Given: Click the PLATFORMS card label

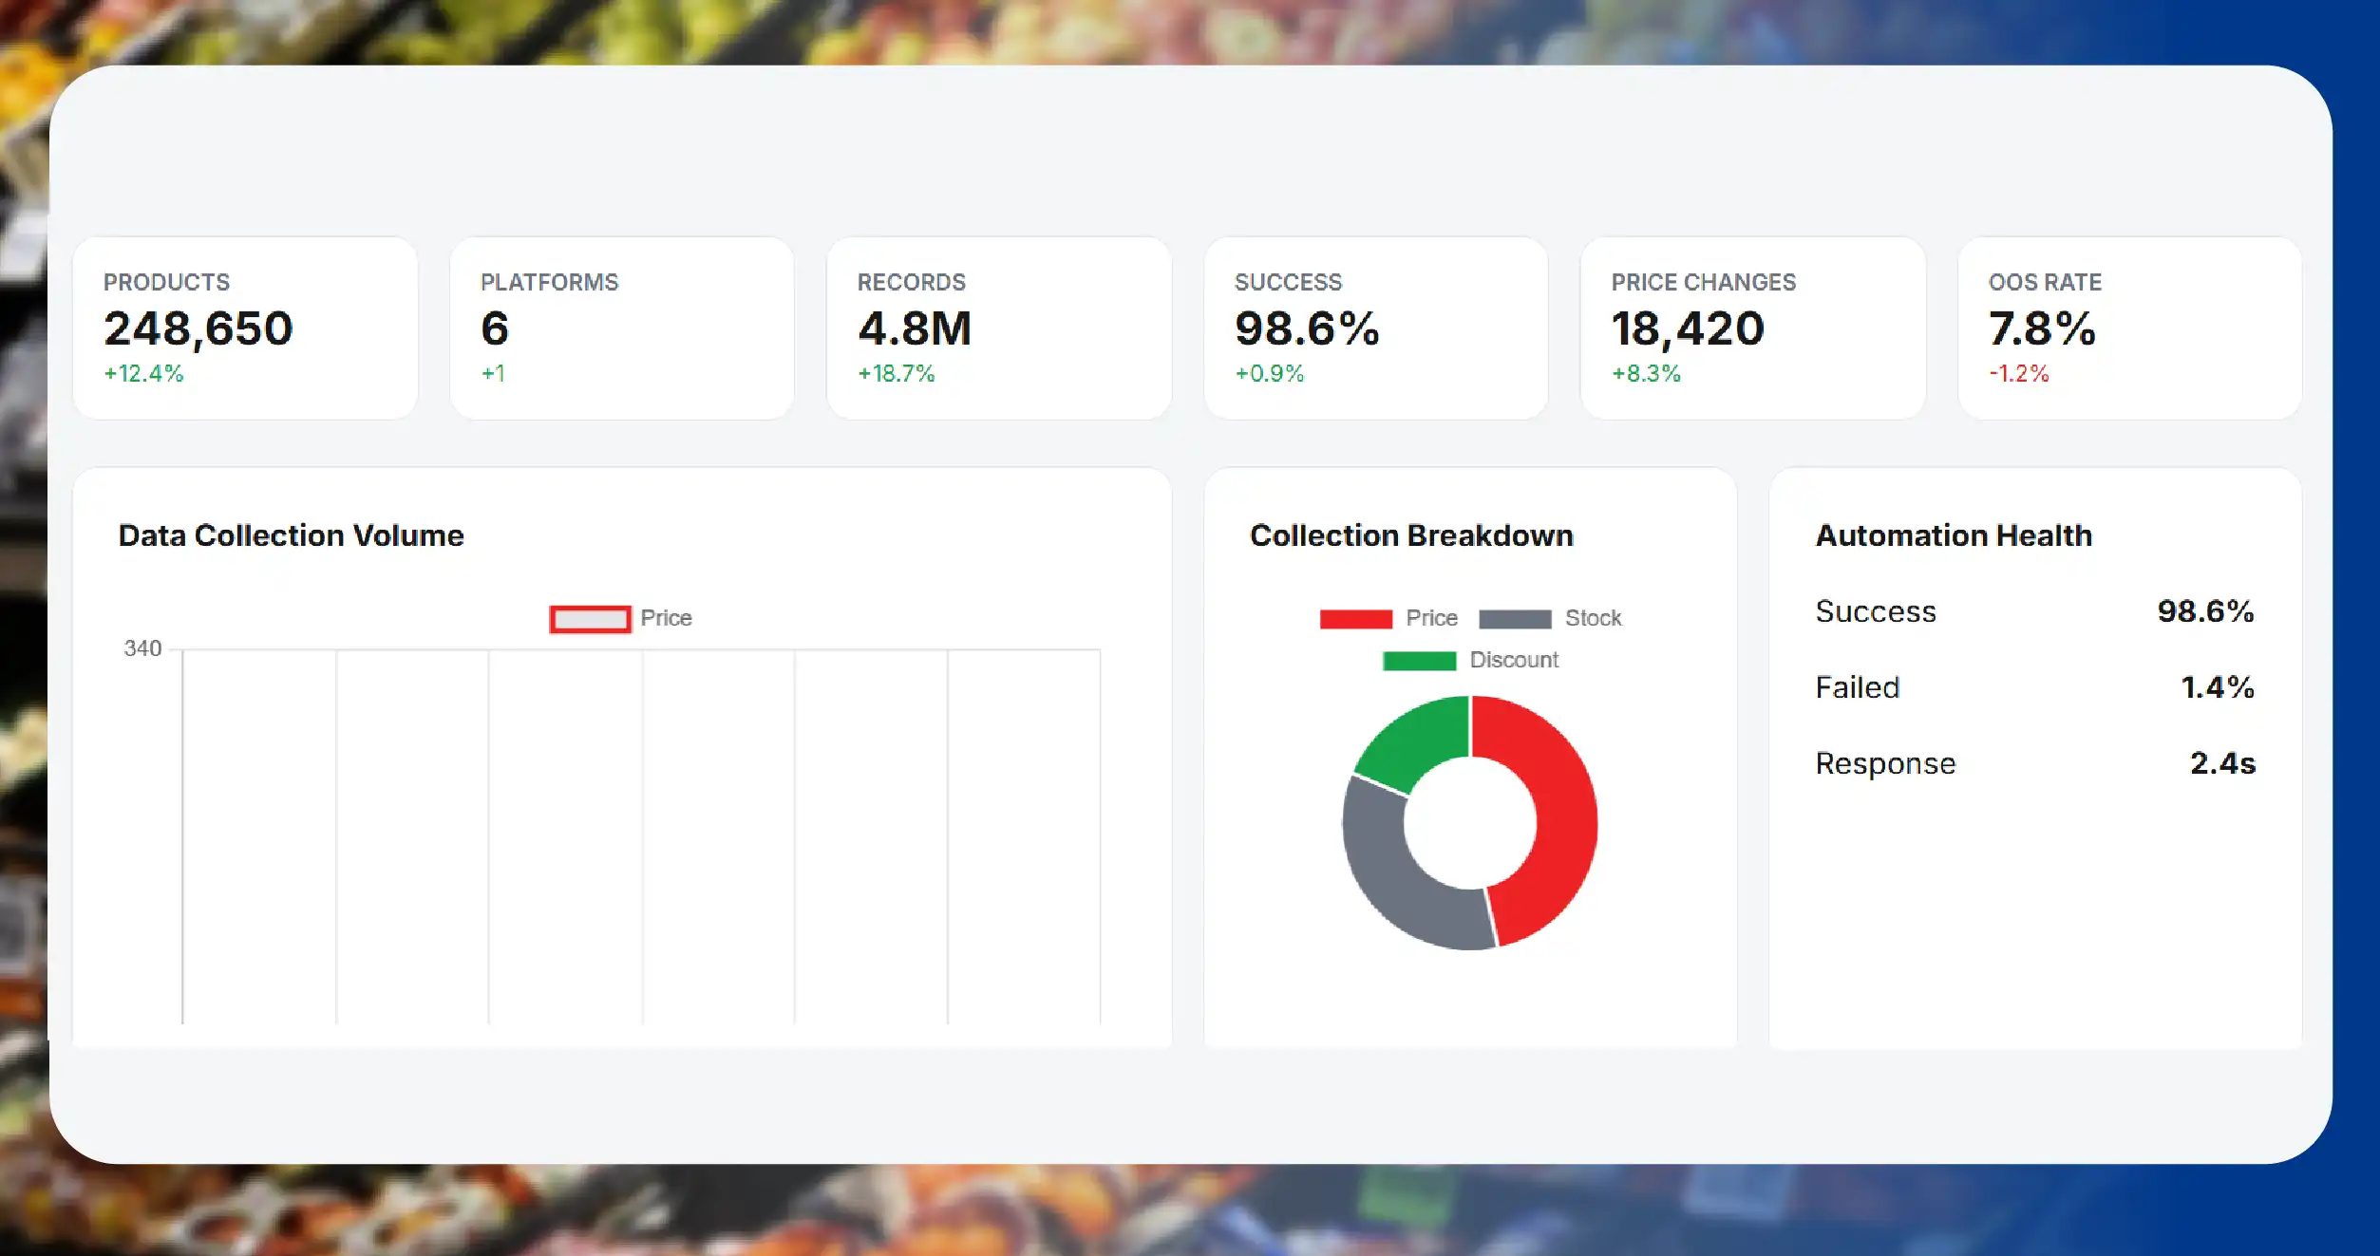Looking at the screenshot, I should pos(549,283).
